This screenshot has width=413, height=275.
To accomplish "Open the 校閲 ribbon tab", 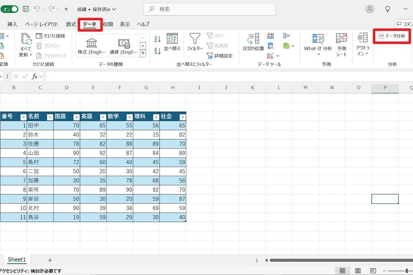I will 108,24.
